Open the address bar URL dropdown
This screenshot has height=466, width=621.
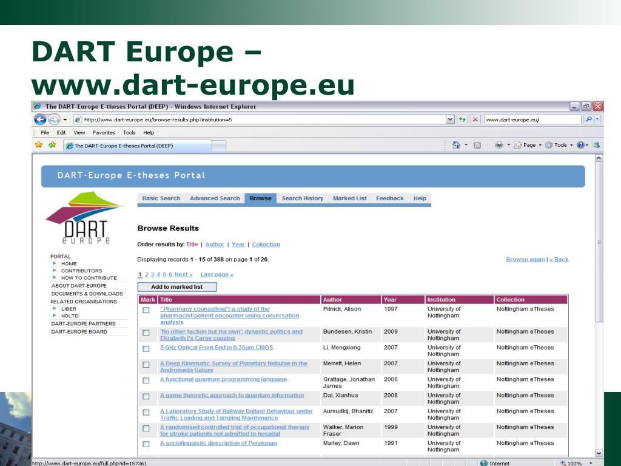(x=450, y=120)
